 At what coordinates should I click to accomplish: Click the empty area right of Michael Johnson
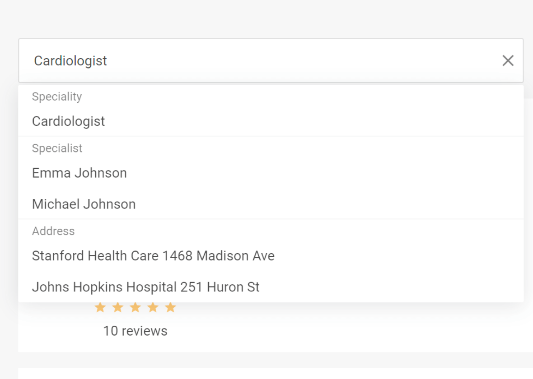(339, 204)
